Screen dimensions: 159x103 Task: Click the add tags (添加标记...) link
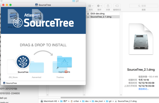(x=144, y=89)
